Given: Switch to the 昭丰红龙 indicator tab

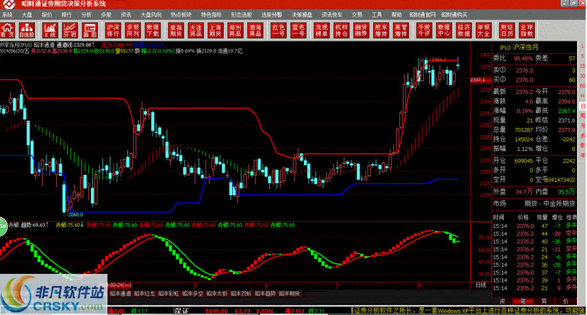Looking at the screenshot, I should pyautogui.click(x=145, y=294).
